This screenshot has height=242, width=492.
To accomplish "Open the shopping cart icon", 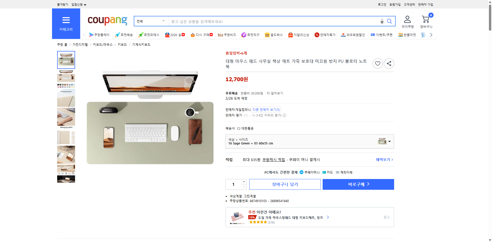I will (x=426, y=18).
